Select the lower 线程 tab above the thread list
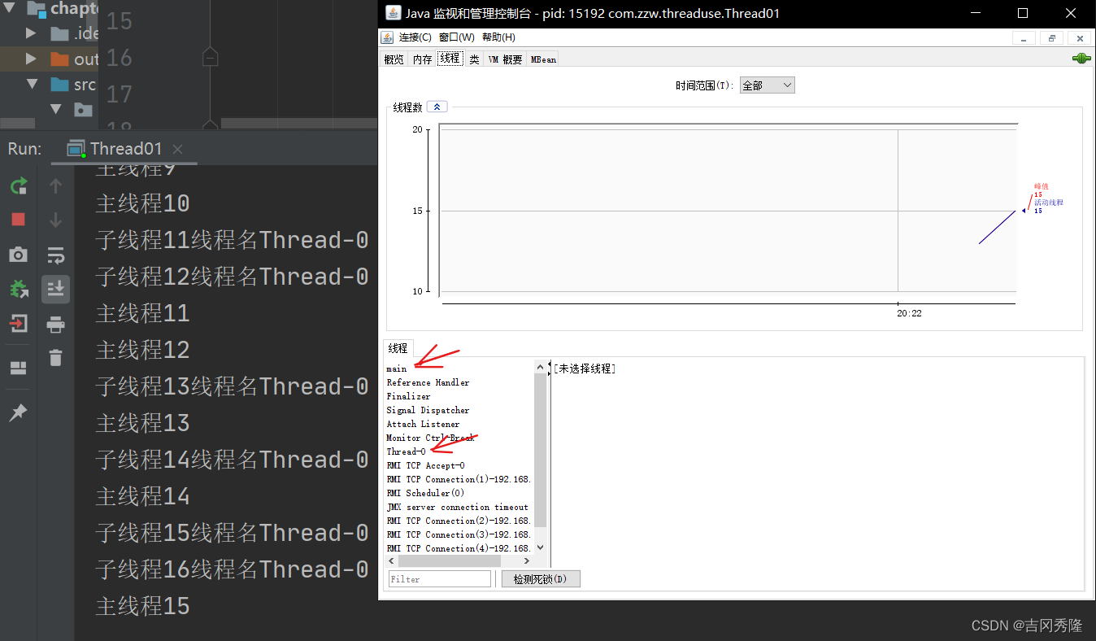The height and width of the screenshot is (641, 1096). coord(398,348)
